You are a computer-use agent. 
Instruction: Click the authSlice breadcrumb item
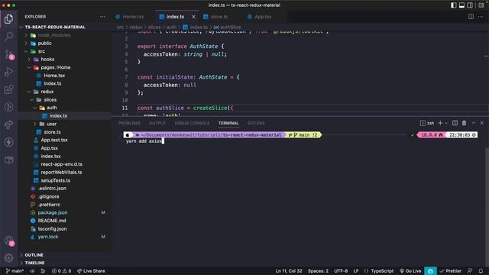[230, 27]
